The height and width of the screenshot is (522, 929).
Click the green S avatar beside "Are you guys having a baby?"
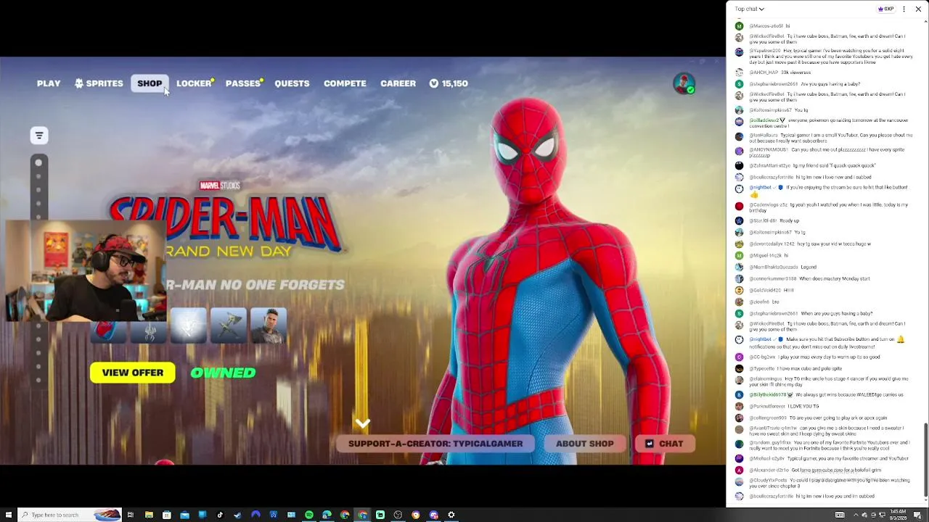pos(739,84)
